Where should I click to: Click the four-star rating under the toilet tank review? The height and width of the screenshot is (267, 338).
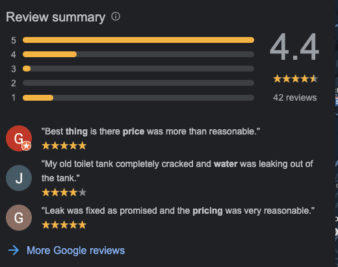[64, 192]
